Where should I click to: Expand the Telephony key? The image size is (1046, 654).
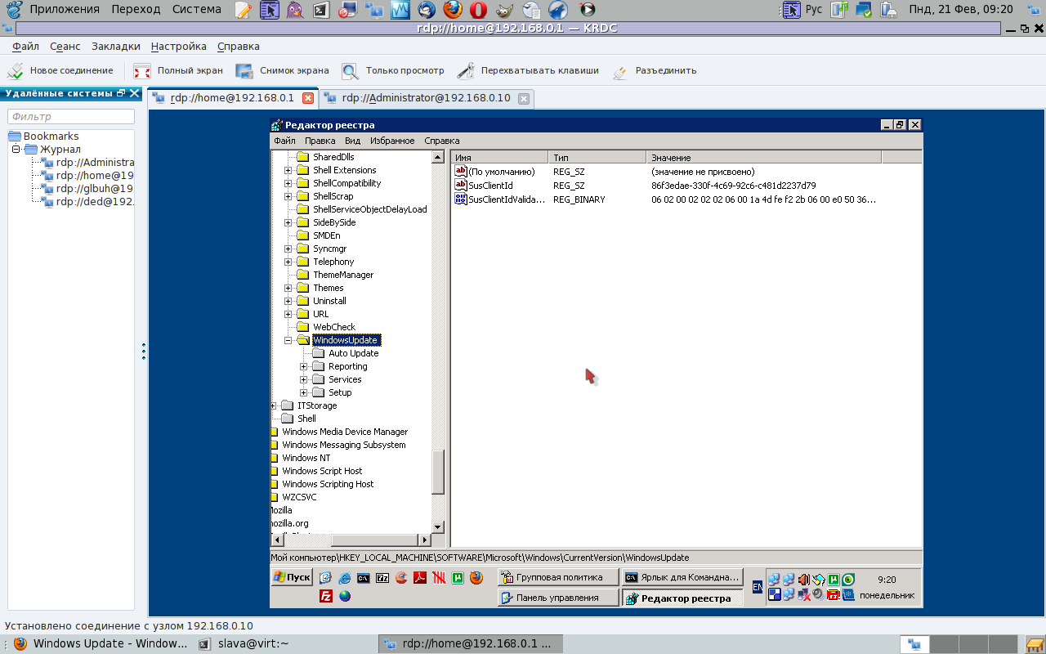(x=288, y=262)
